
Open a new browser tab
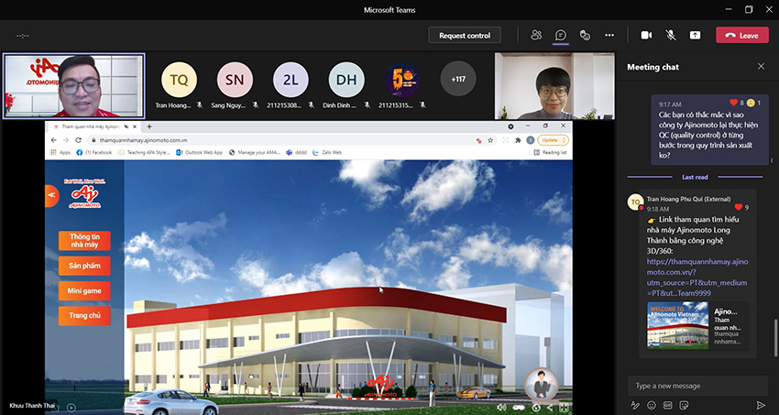click(x=148, y=126)
